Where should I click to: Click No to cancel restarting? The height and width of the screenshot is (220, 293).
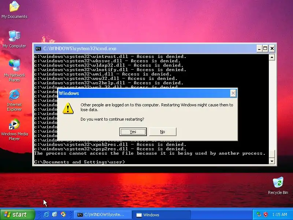163,132
